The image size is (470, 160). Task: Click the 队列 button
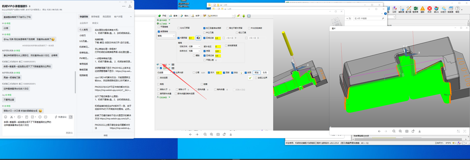click(265, 73)
